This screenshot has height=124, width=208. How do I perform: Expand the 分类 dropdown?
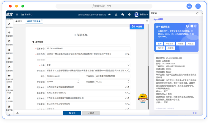(x=128, y=65)
